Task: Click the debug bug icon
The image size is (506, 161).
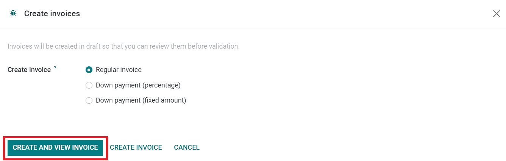Action: pyautogui.click(x=13, y=14)
